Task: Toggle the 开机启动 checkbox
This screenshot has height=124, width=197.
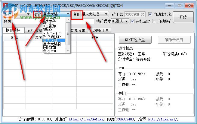Action: click(x=132, y=21)
